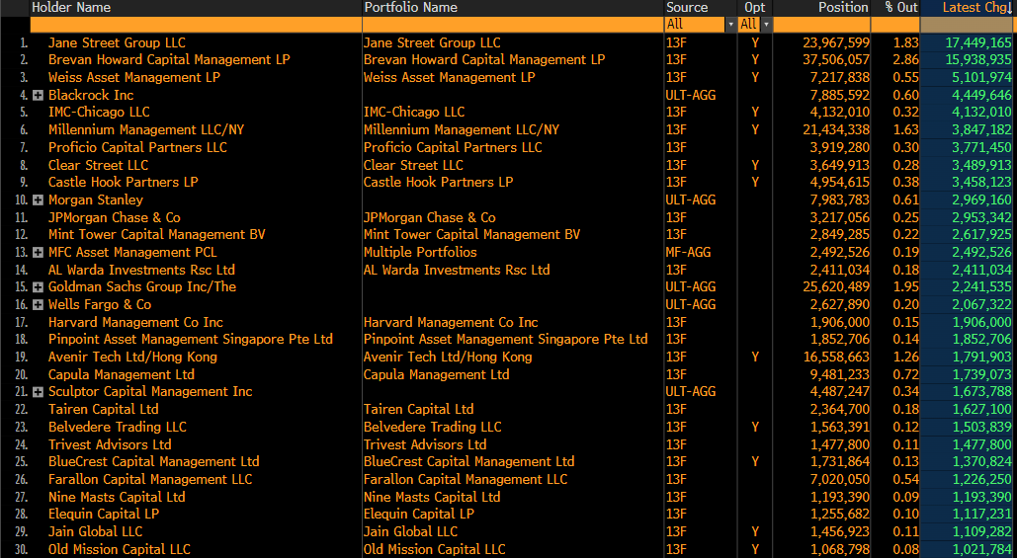Select IMC-Chicago LLC holder name
Viewport: 1017px width, 558px height.
[99, 113]
